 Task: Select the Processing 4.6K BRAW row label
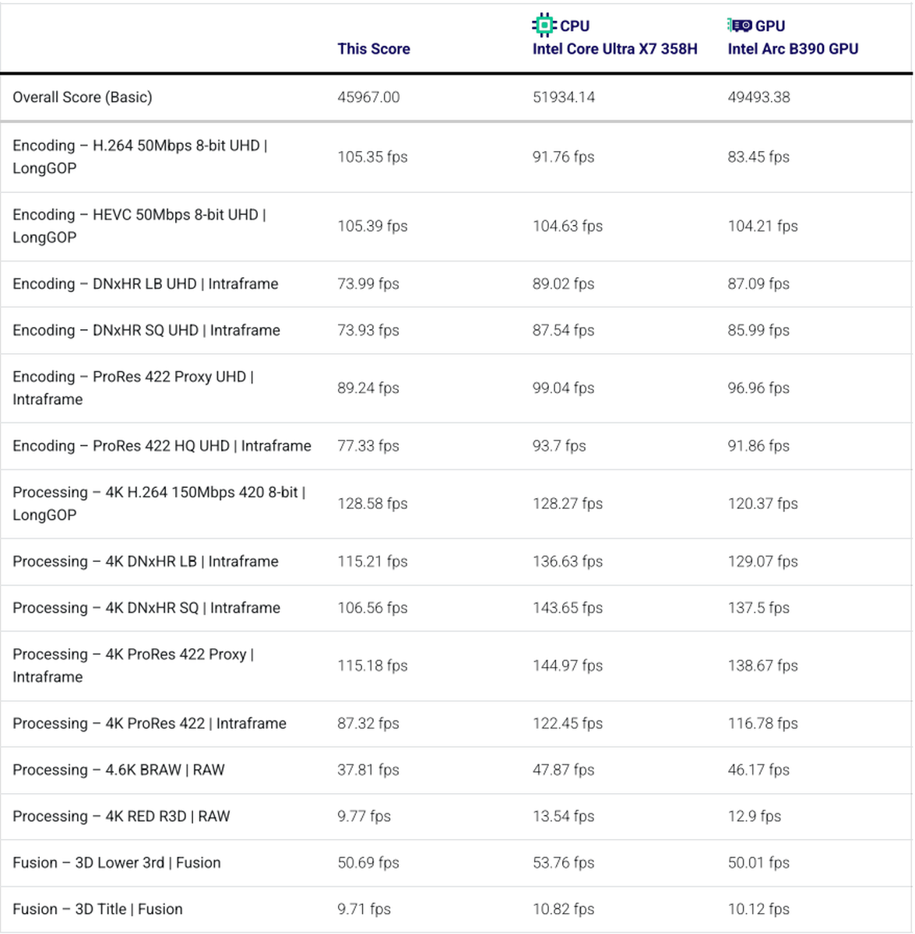118,770
